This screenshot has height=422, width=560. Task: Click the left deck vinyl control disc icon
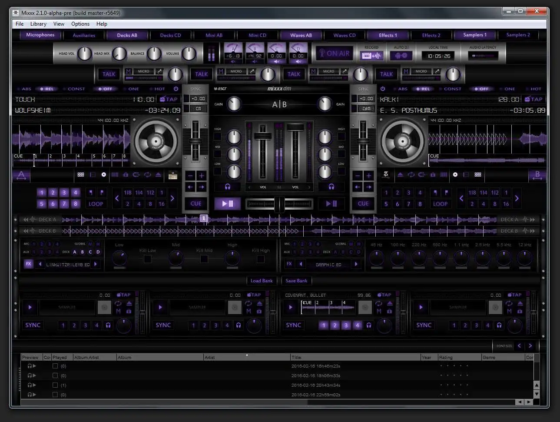(103, 174)
